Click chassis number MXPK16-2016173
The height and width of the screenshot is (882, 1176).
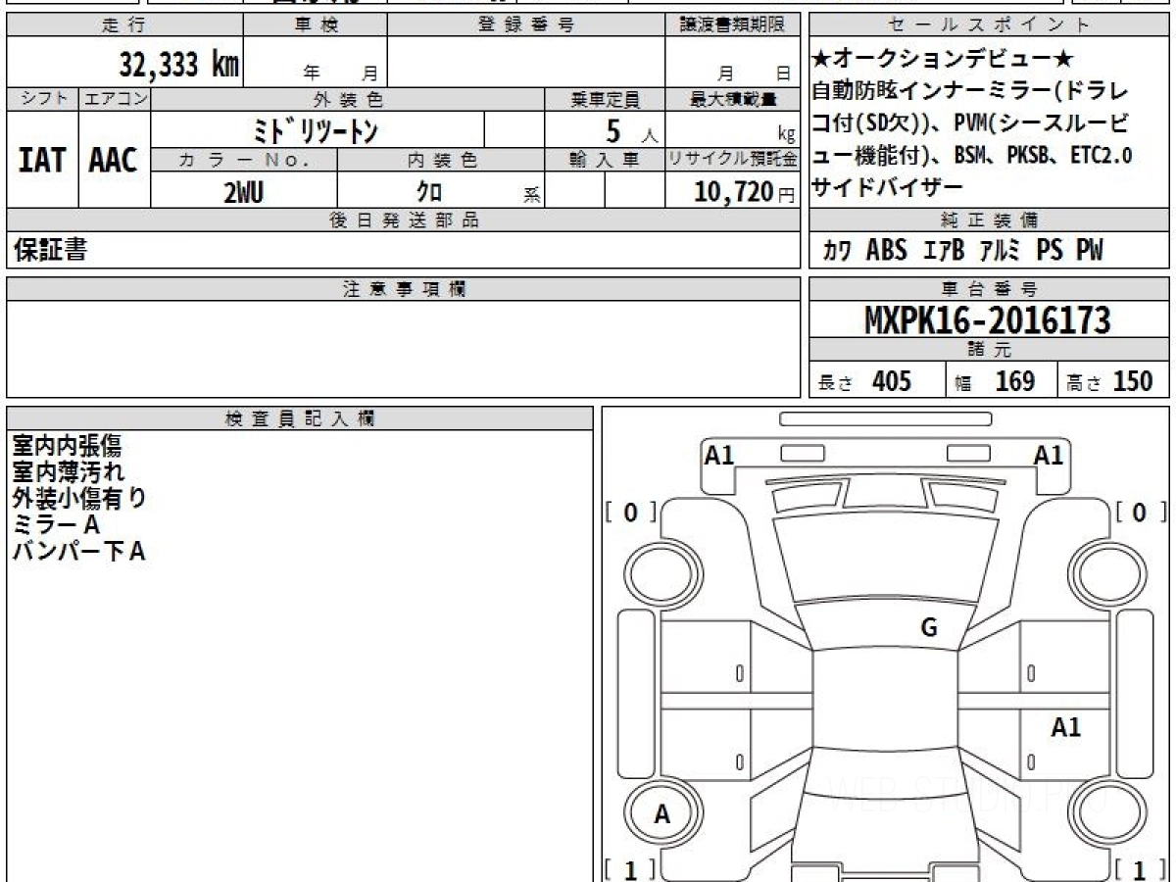[x=988, y=320]
